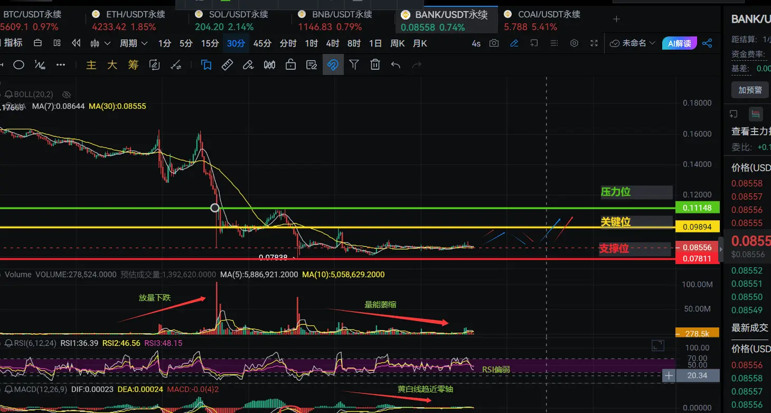Switch to the 分时 timeframe
771x413 pixels.
point(288,43)
